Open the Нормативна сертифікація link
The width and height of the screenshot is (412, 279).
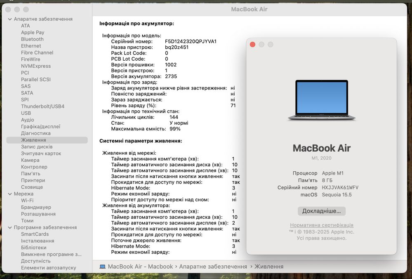point(322,225)
